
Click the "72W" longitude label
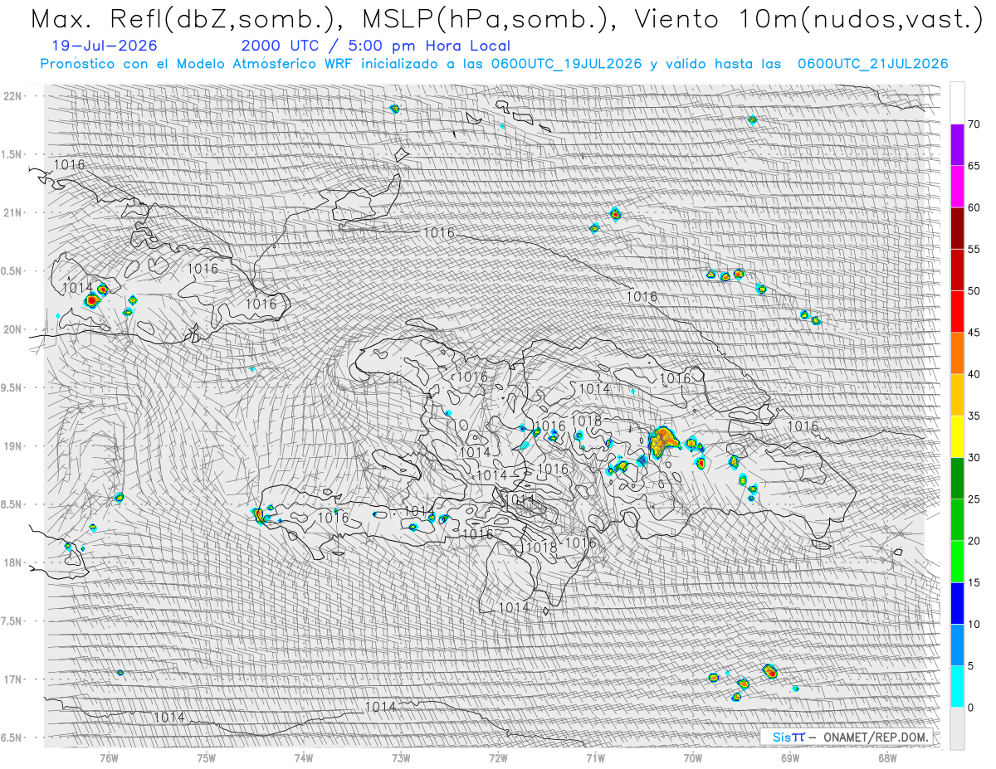coord(498,758)
